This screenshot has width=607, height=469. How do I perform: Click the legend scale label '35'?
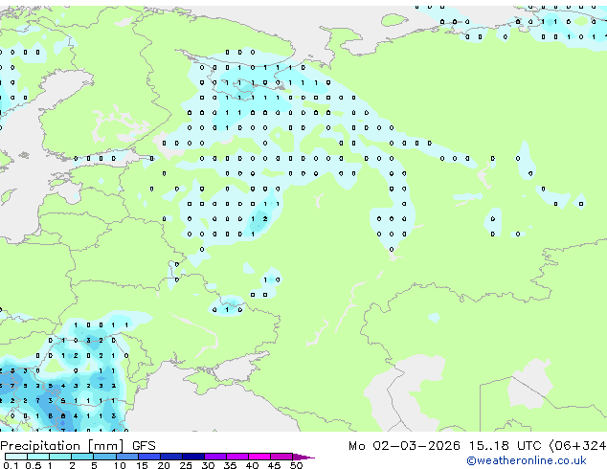coord(230,465)
